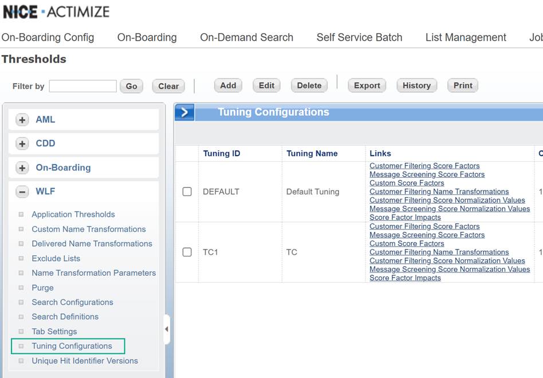Open Delivered Name Transformations in the tree
The image size is (543, 378).
(x=92, y=244)
